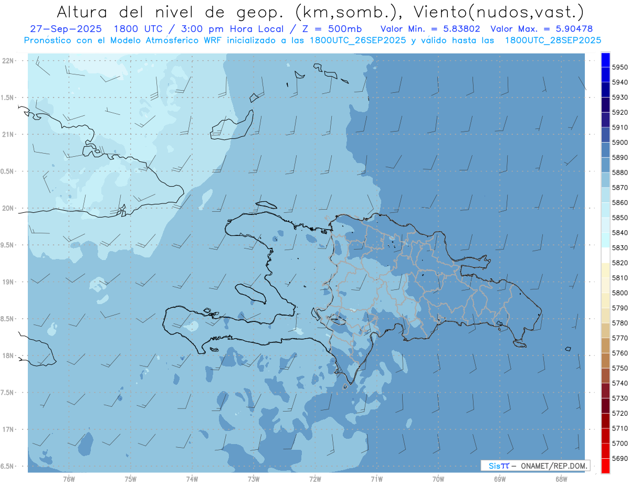Viewport: 630px width, 486px height.
Task: Click the "5740" legend value
Action: (620, 383)
